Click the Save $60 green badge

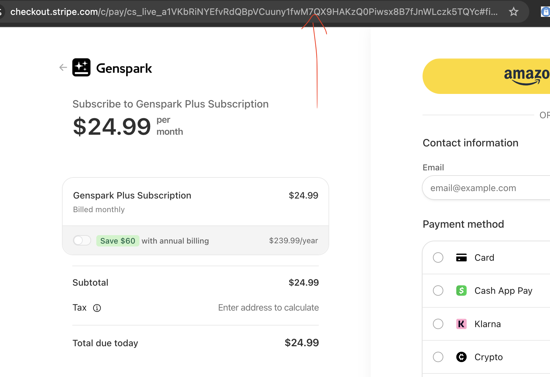[118, 241]
